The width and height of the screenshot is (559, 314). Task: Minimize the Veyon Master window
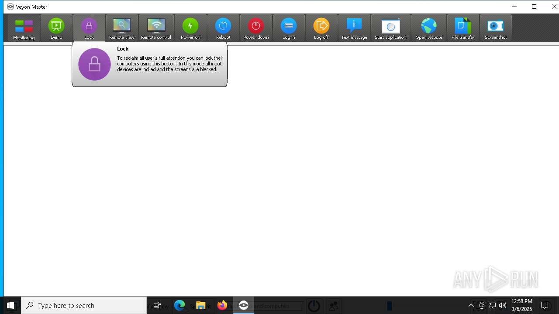point(514,7)
